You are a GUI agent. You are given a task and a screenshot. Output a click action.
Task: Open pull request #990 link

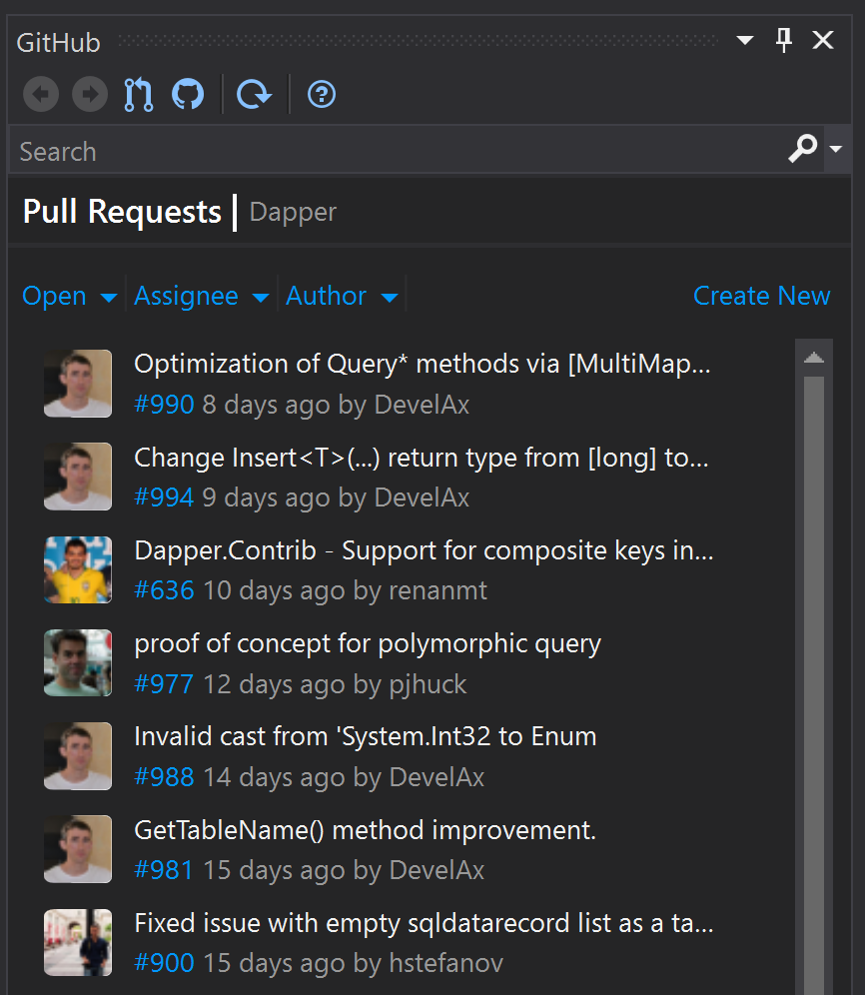click(x=164, y=405)
